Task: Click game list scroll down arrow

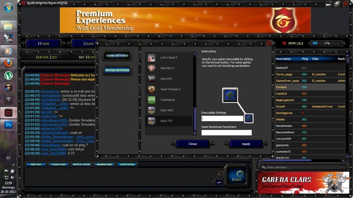Action: [195, 134]
